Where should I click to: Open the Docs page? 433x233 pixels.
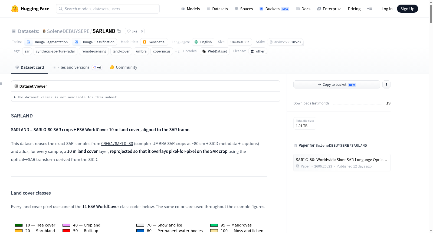[303, 9]
